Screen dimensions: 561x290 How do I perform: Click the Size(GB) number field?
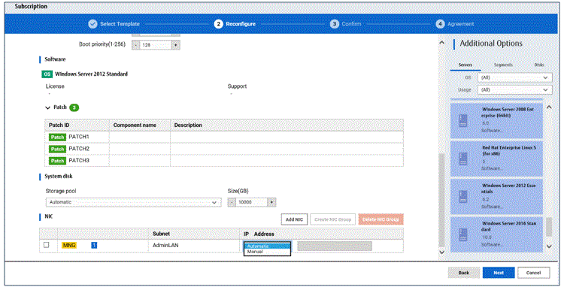click(x=251, y=202)
